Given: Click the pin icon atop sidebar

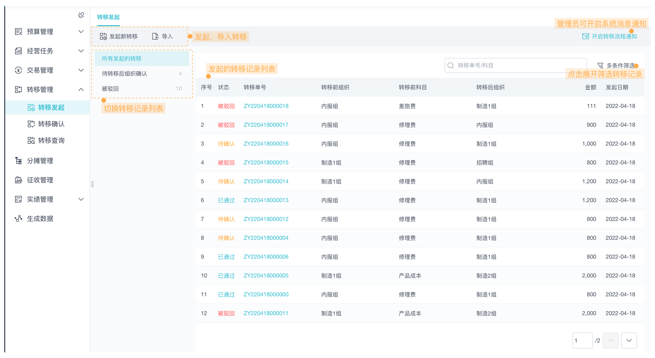Looking at the screenshot, I should (81, 15).
